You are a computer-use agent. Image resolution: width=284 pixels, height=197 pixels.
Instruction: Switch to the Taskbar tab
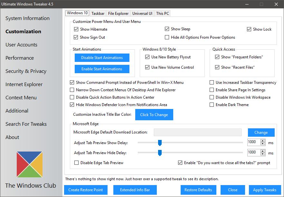pos(98,14)
